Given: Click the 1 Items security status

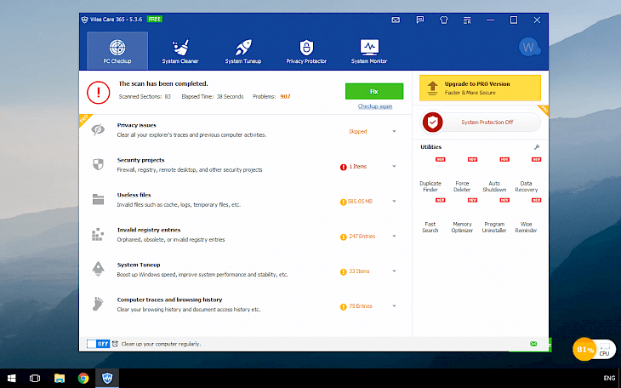Looking at the screenshot, I should (x=357, y=167).
